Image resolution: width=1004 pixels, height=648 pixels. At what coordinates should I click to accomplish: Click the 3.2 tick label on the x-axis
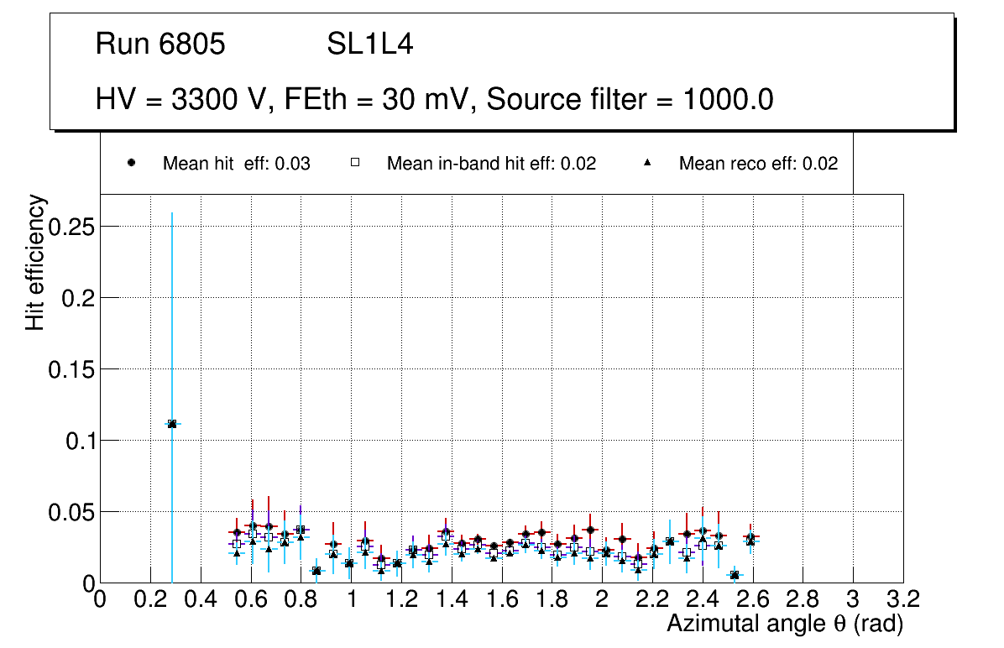pyautogui.click(x=903, y=598)
